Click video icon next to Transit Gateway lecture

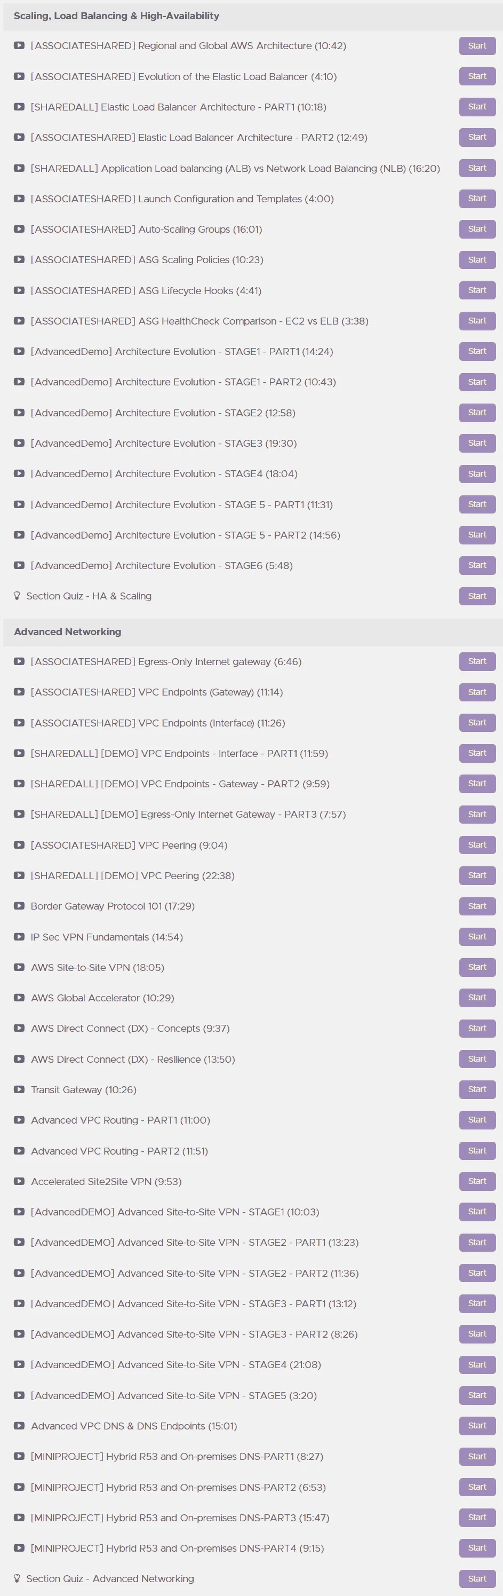[19, 1090]
